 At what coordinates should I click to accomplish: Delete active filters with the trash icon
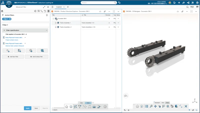tap(47, 15)
